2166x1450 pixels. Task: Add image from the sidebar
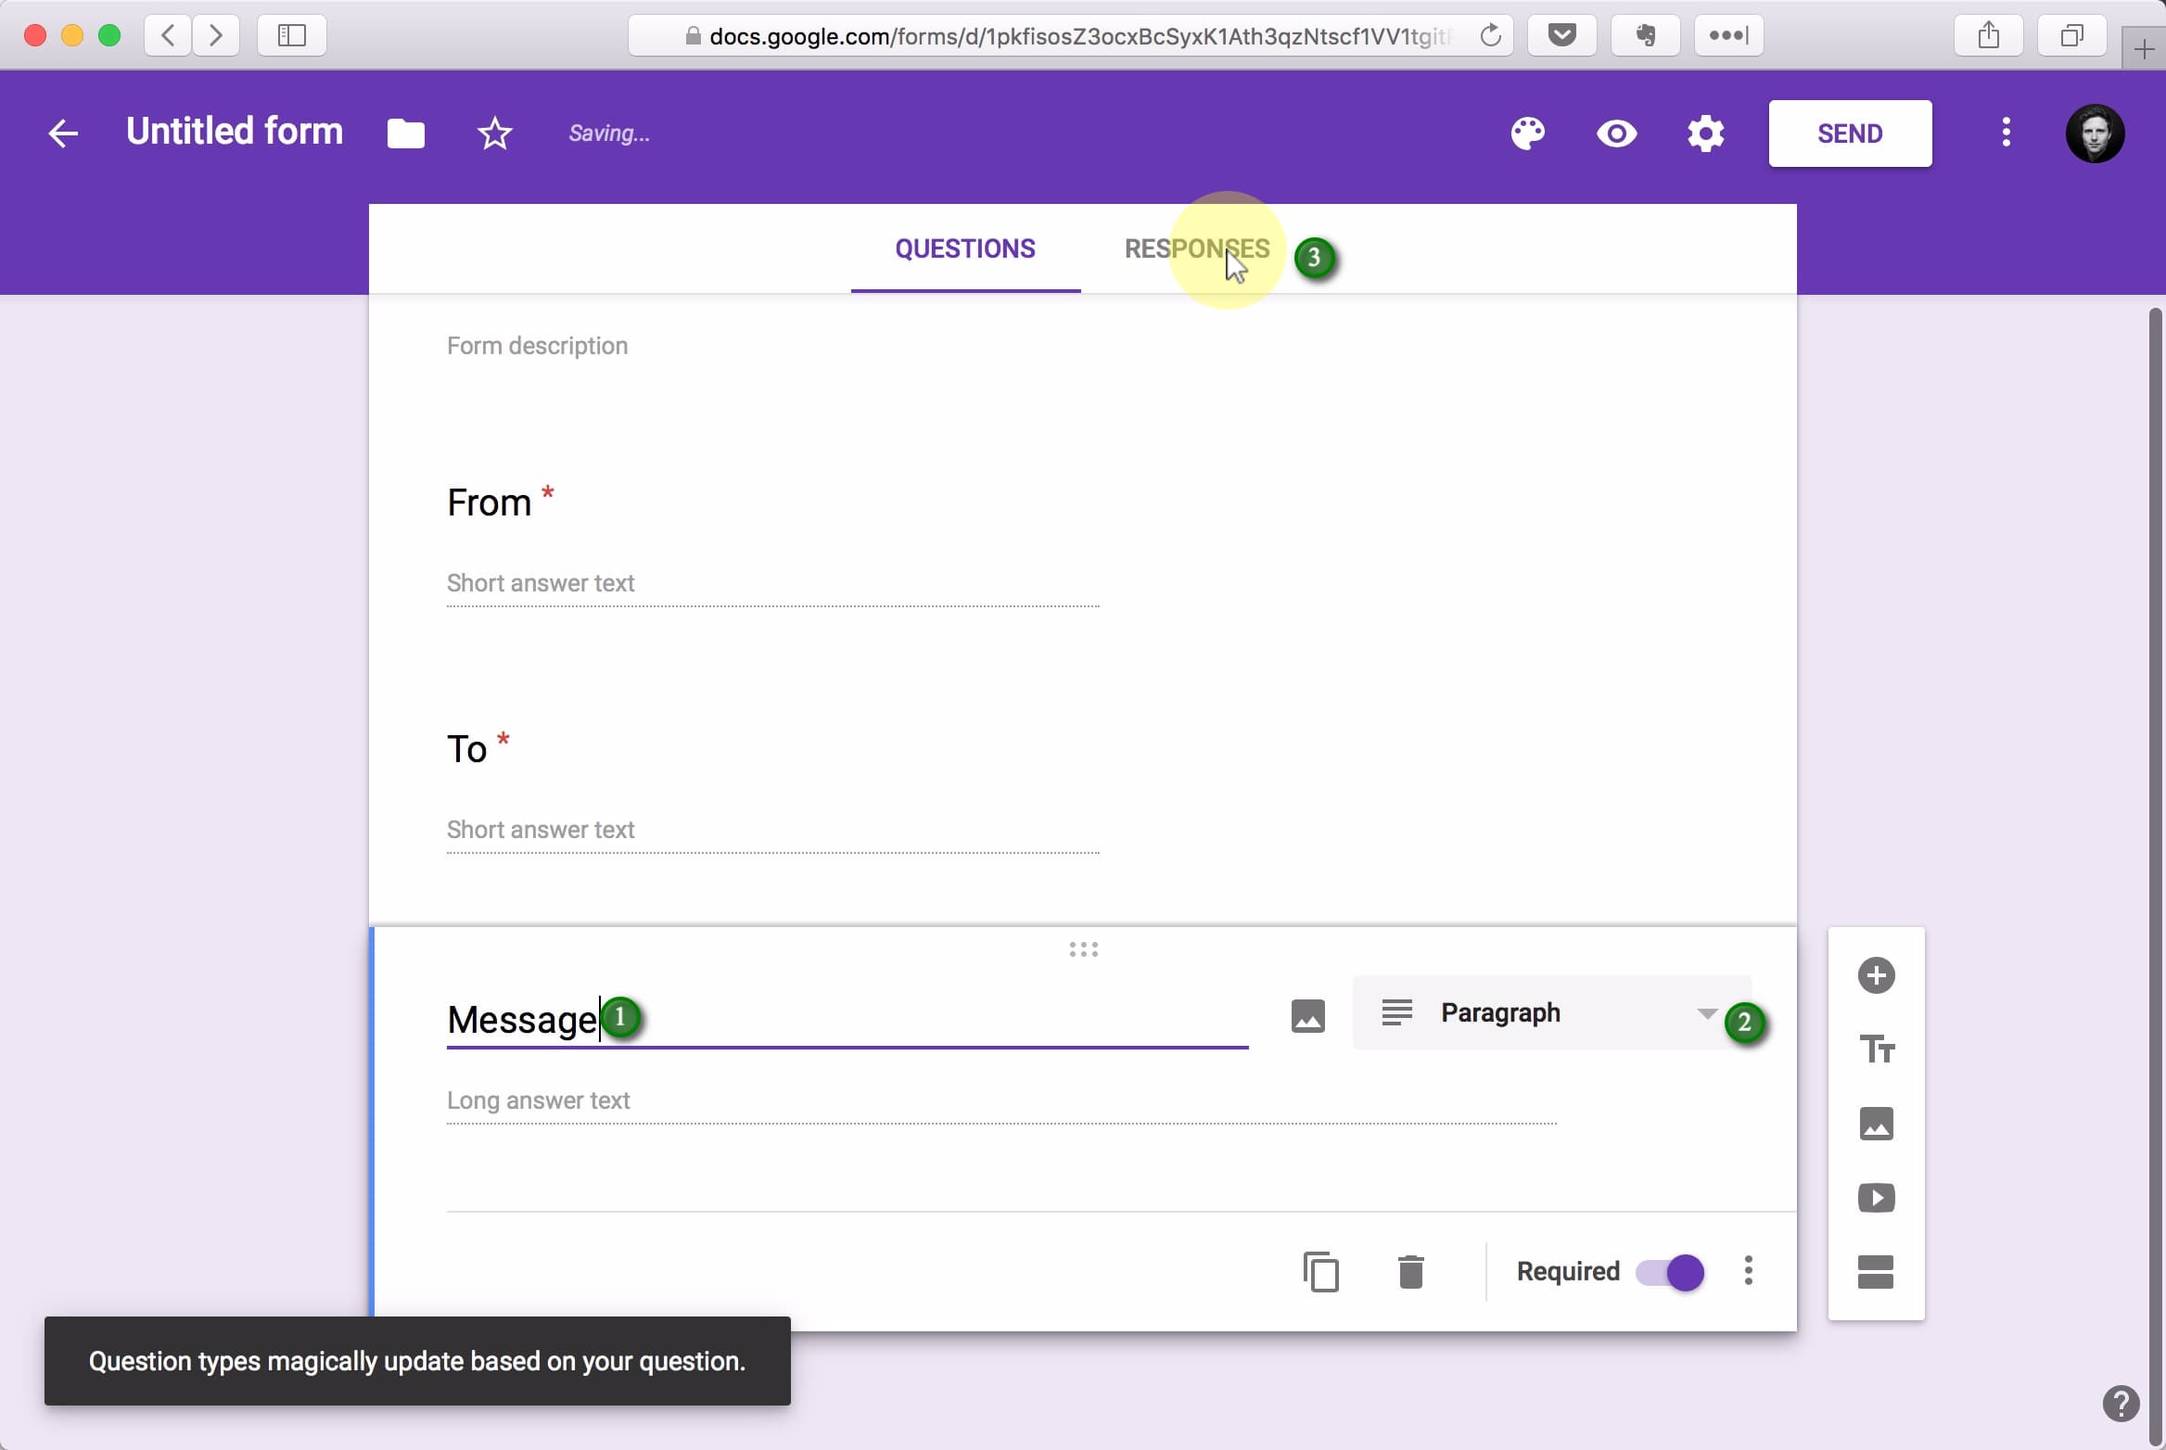tap(1877, 1124)
